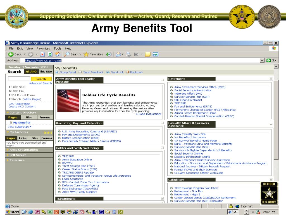Open the Excel icon in taskbar quick launch
The height and width of the screenshot is (215, 286).
(x=50, y=212)
